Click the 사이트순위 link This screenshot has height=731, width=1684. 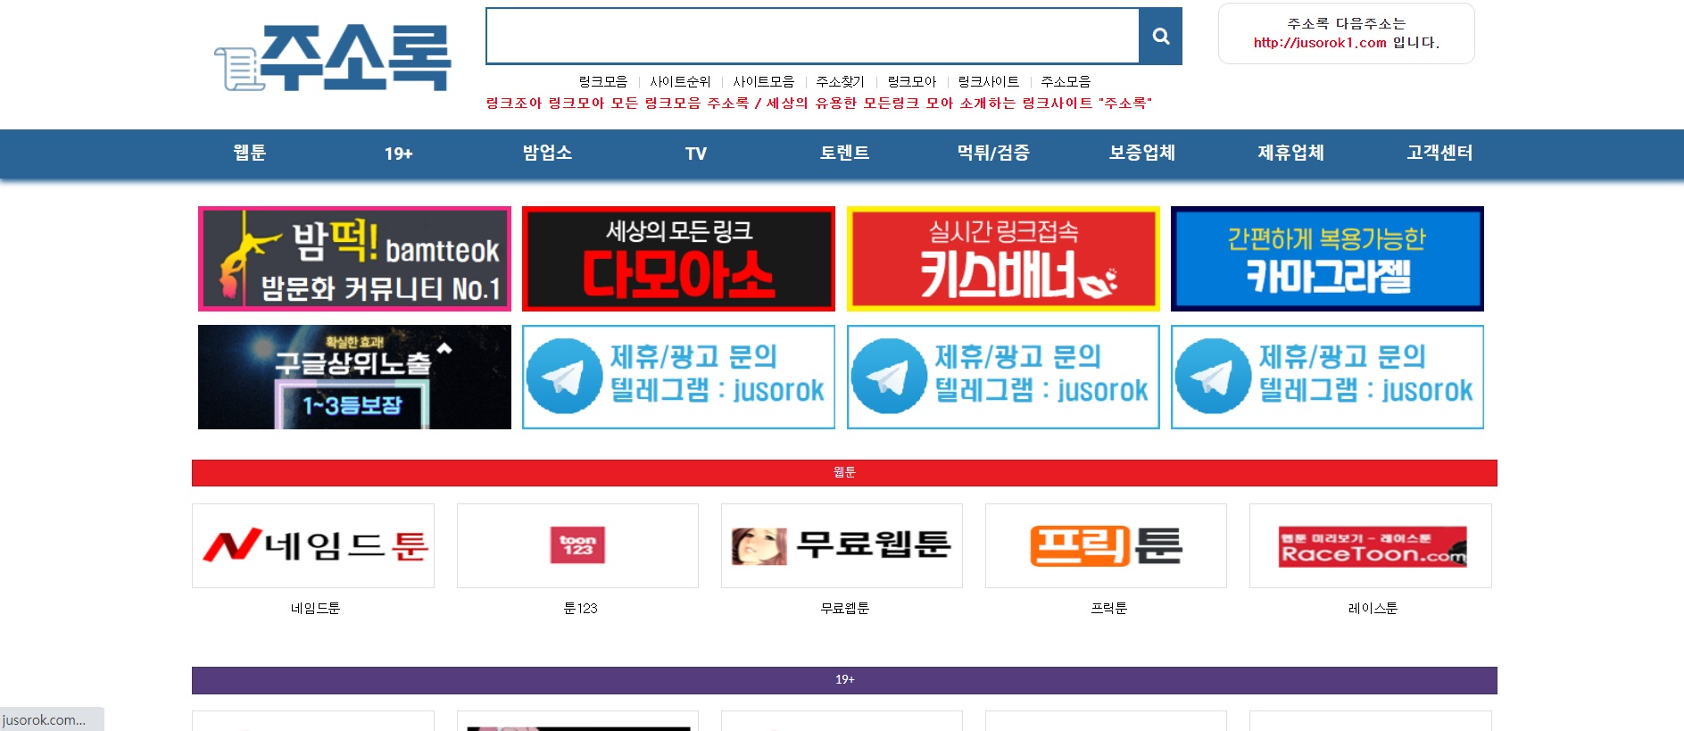[x=680, y=82]
